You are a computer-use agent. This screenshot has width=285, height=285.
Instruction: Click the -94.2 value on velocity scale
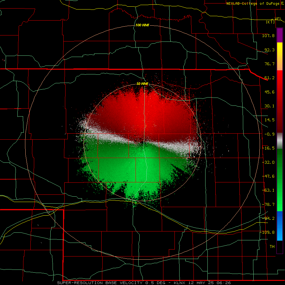(268, 218)
